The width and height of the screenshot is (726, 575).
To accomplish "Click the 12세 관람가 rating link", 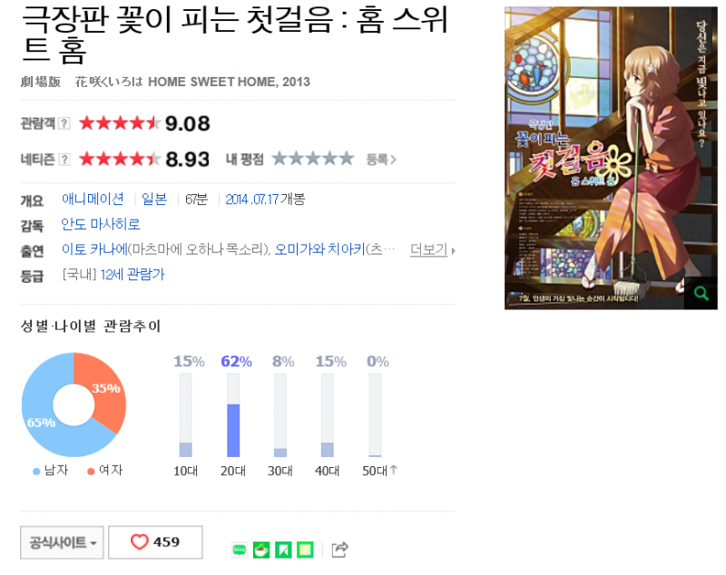I will (x=132, y=274).
